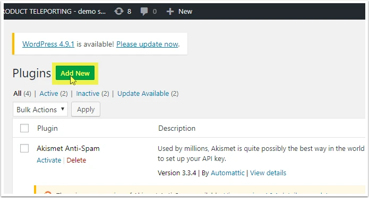Click the Bulk Actions dropdown arrow
Image resolution: width=369 pixels, height=198 pixels.
pyautogui.click(x=63, y=109)
